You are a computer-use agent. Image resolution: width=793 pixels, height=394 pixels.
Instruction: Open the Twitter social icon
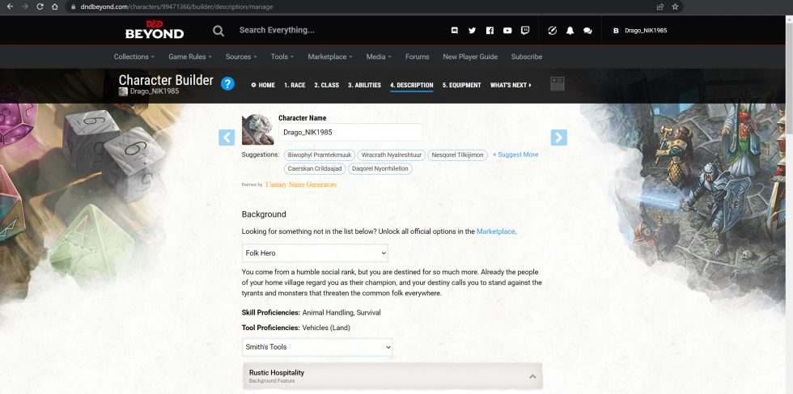472,31
